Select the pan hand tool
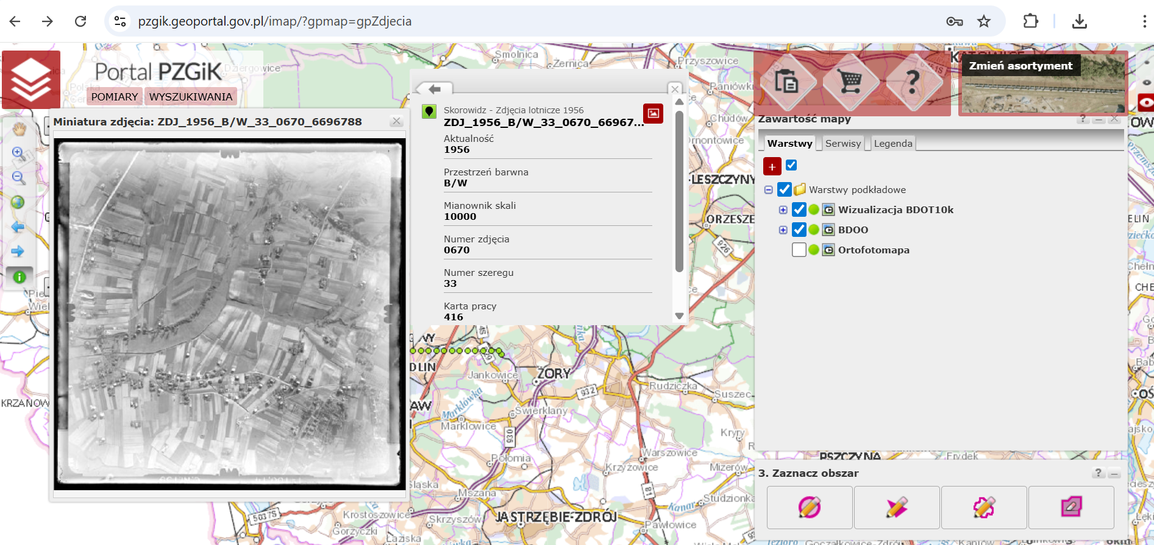Viewport: 1154px width, 545px height. tap(19, 129)
